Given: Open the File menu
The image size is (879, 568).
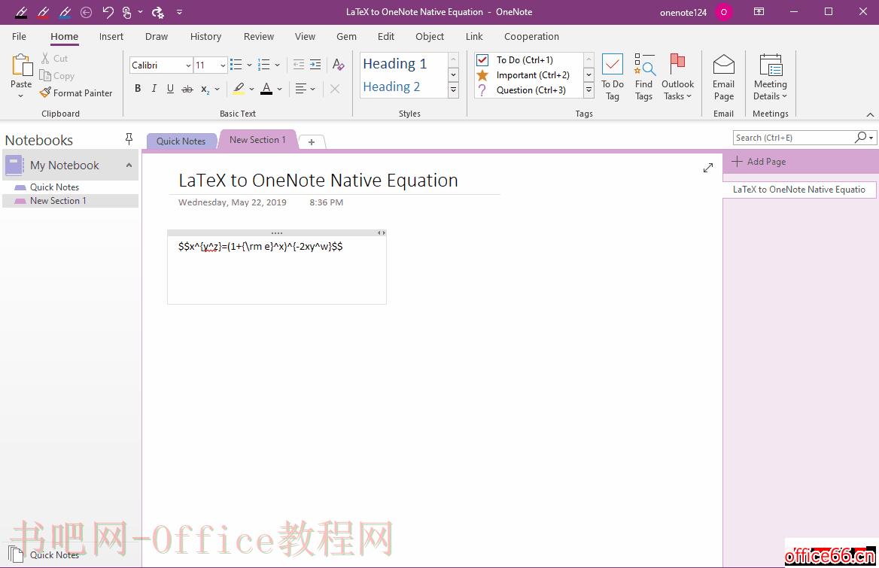Looking at the screenshot, I should 19,36.
